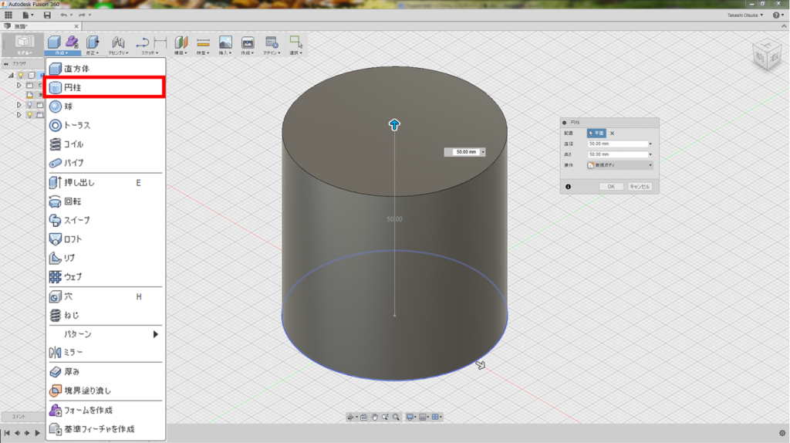The height and width of the screenshot is (443, 790).
Task: Click the 高さ value field in dialog
Action: (617, 154)
